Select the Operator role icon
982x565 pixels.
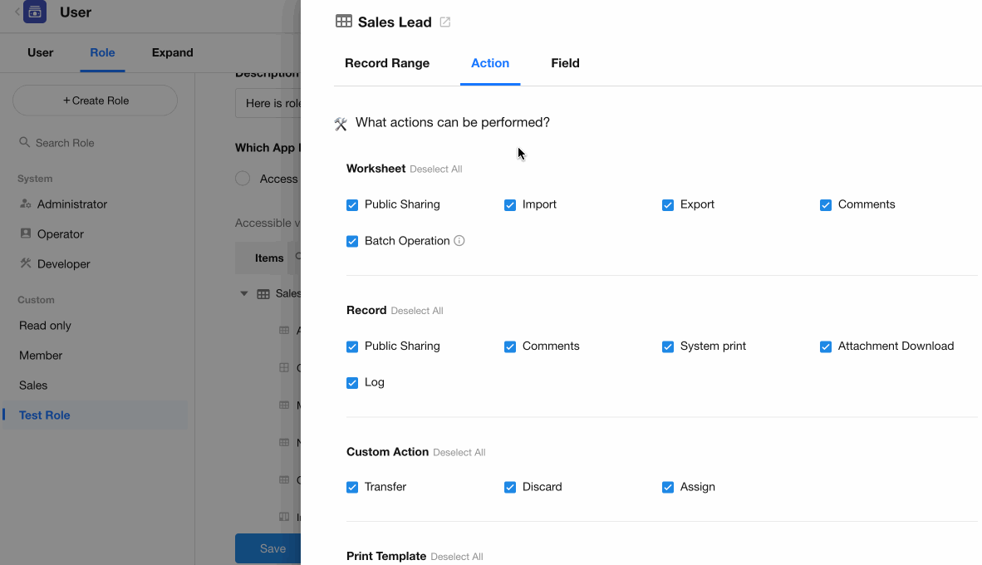click(x=26, y=234)
